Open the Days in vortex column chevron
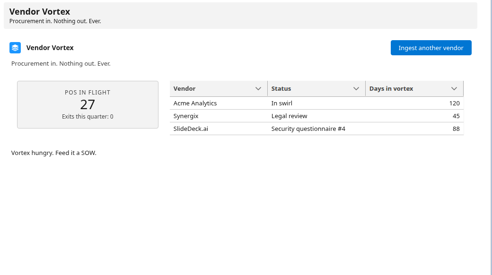Image resolution: width=492 pixels, height=275 pixels. pyautogui.click(x=454, y=89)
